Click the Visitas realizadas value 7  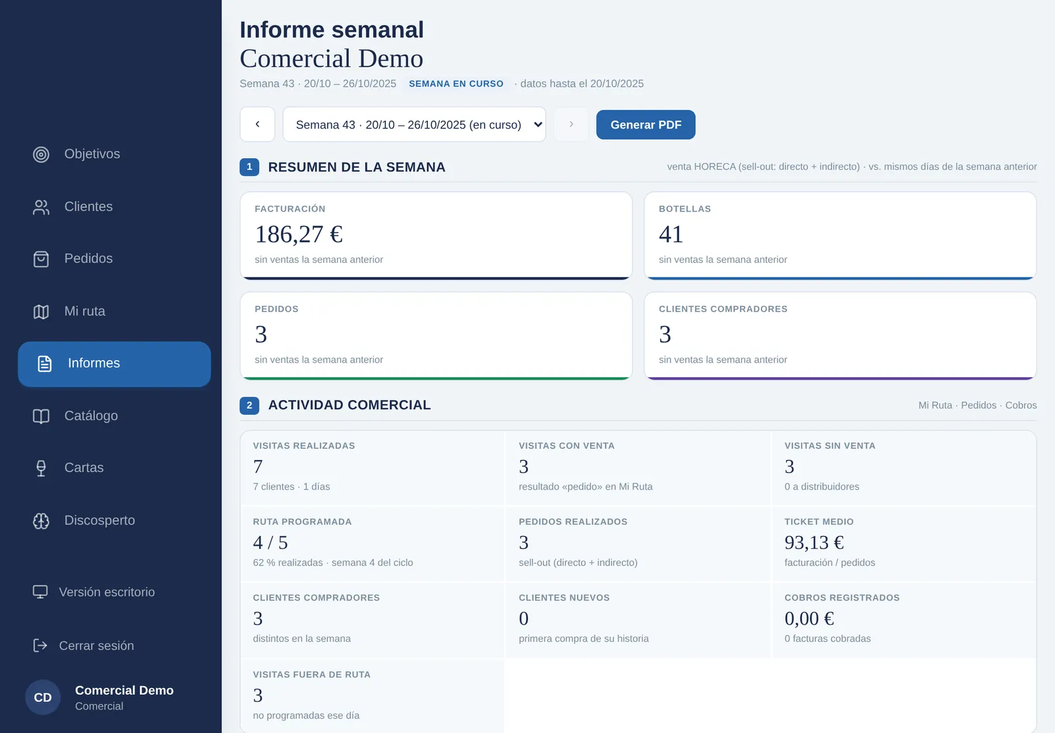tap(258, 467)
